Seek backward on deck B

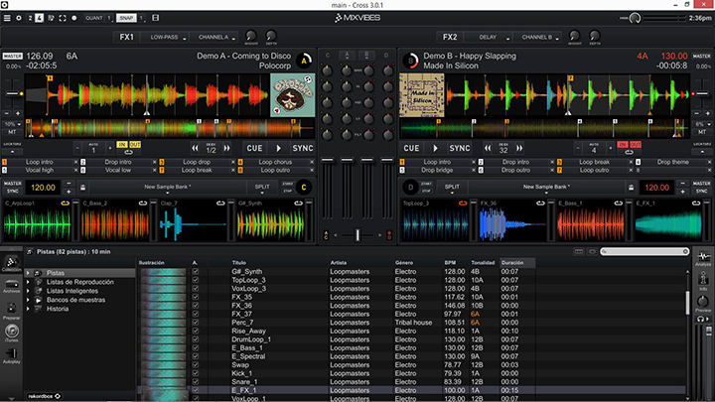(488, 148)
